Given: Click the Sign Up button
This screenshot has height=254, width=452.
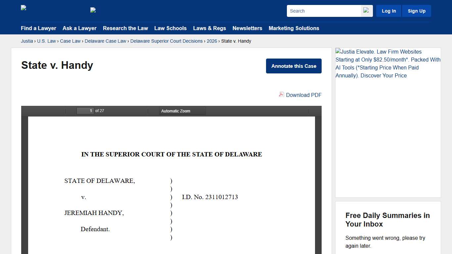Looking at the screenshot, I should [416, 11].
